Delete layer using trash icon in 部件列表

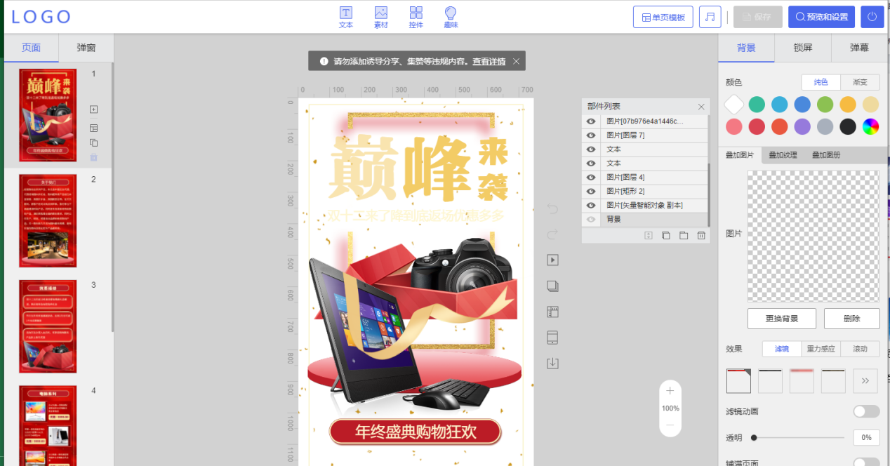[700, 236]
